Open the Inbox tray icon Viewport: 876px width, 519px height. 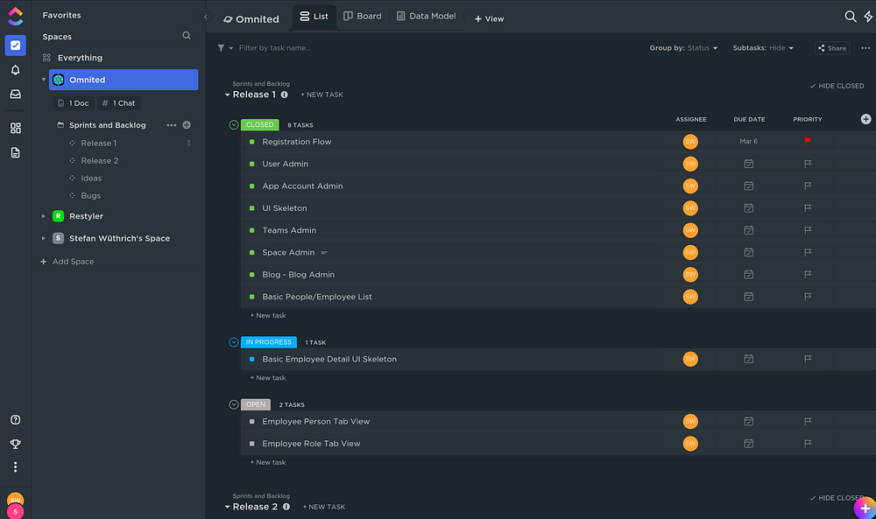pyautogui.click(x=15, y=95)
